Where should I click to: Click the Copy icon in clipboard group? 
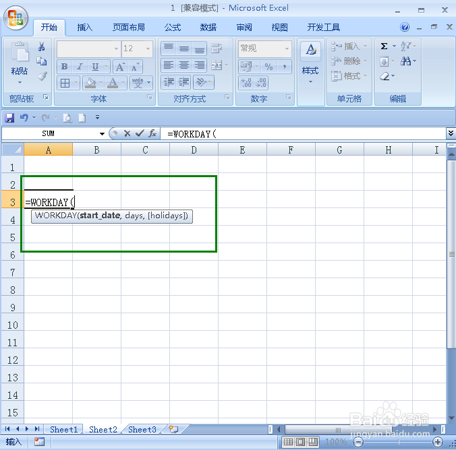click(x=42, y=61)
